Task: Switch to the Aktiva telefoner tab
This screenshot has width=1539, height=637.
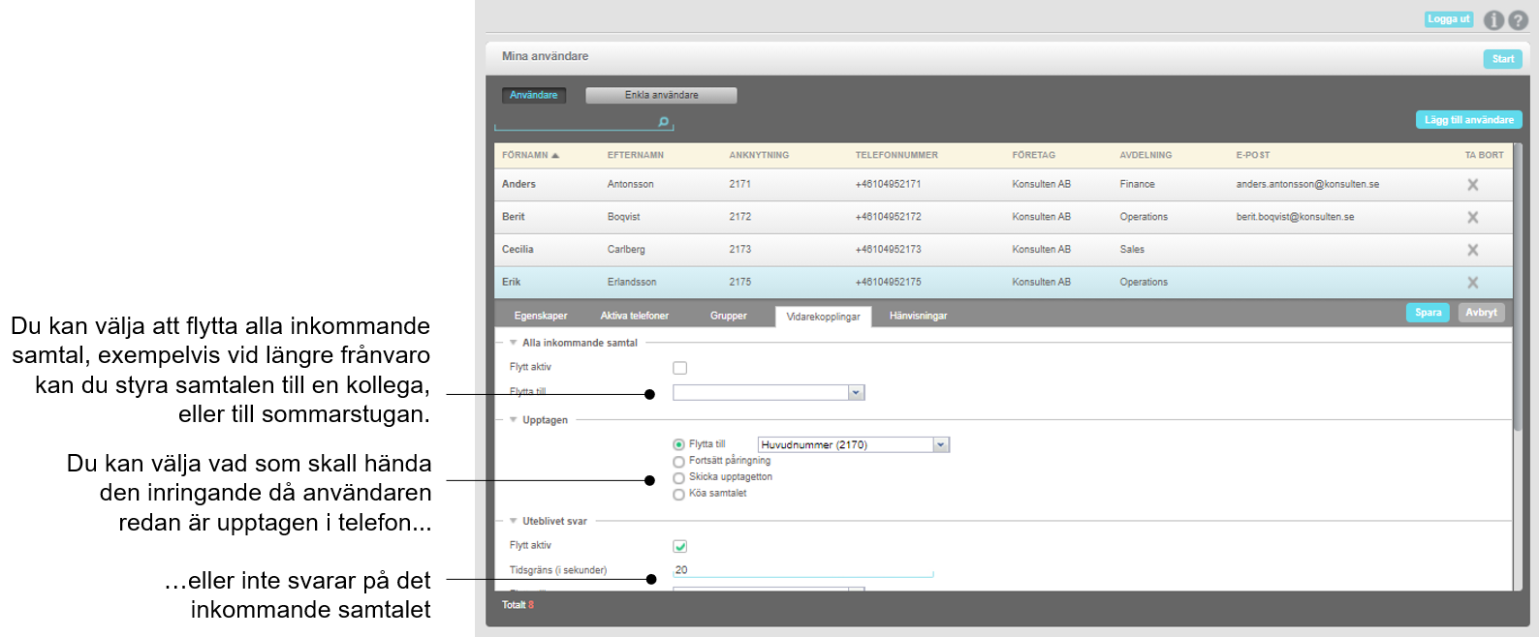Action: pos(634,317)
